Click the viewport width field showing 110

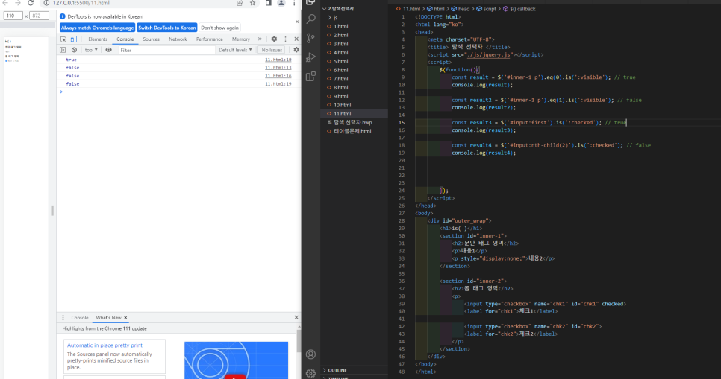(x=13, y=16)
